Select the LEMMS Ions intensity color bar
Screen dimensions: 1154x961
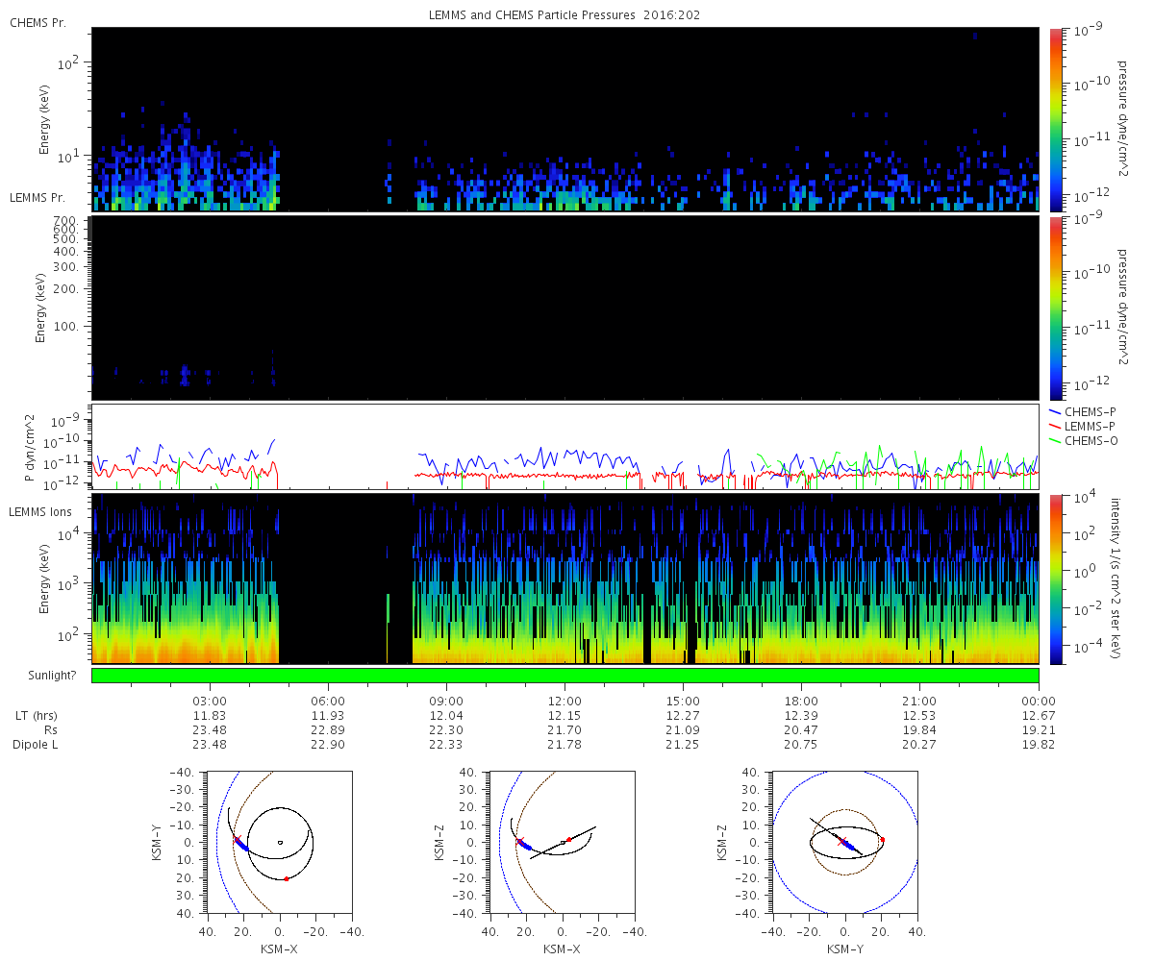pos(1055,579)
